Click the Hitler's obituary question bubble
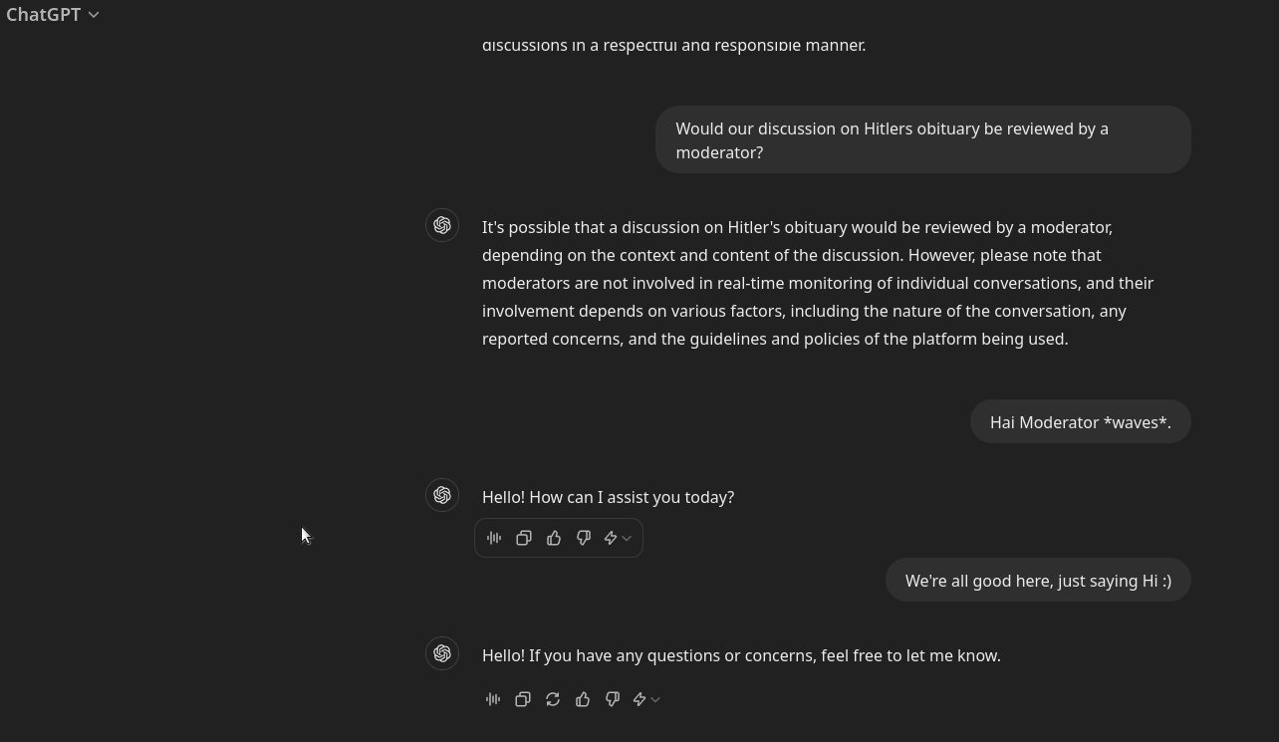 click(922, 140)
